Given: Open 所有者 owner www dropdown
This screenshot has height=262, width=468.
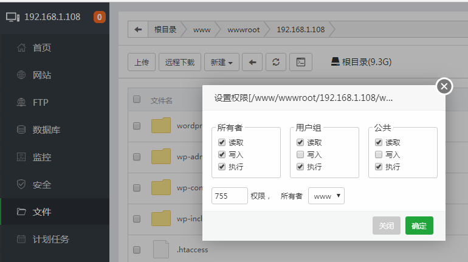Looking at the screenshot, I should [x=326, y=196].
